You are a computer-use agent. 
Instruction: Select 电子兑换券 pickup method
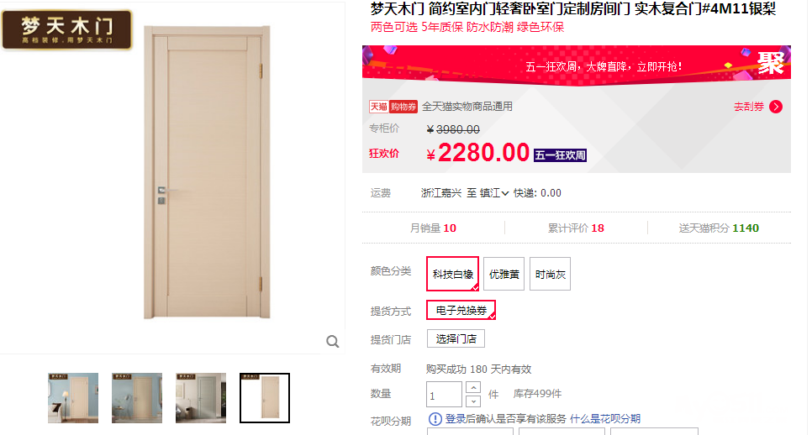click(x=461, y=310)
